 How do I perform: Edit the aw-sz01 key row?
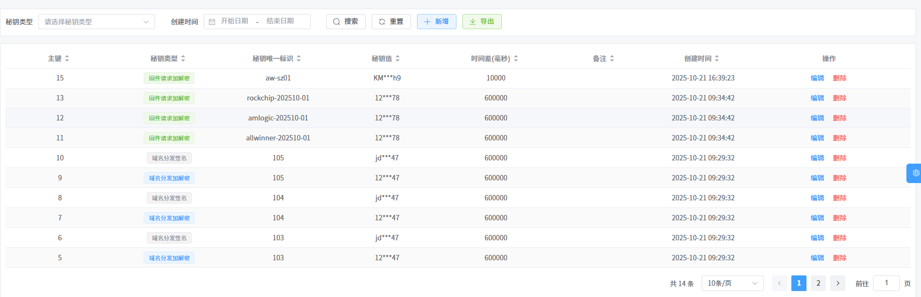(817, 78)
